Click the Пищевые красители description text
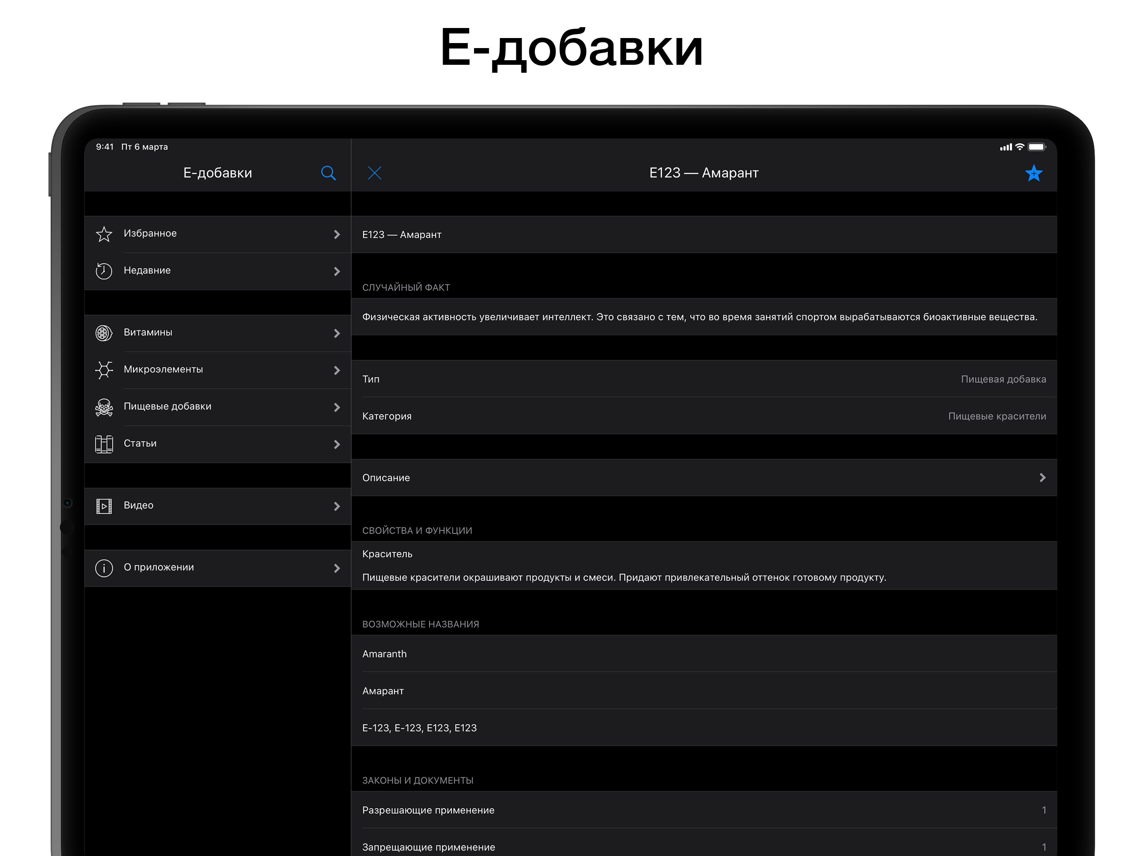 624,578
